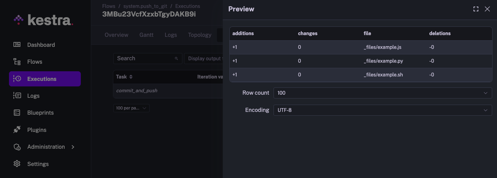
Task: Open the Encoding UTF-8 dropdown
Action: point(382,110)
